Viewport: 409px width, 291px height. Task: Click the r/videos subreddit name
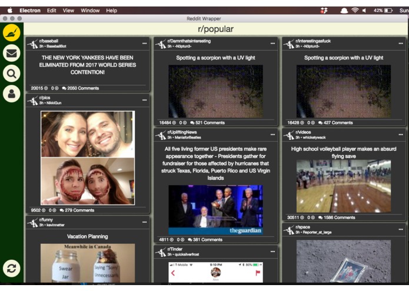[303, 133]
